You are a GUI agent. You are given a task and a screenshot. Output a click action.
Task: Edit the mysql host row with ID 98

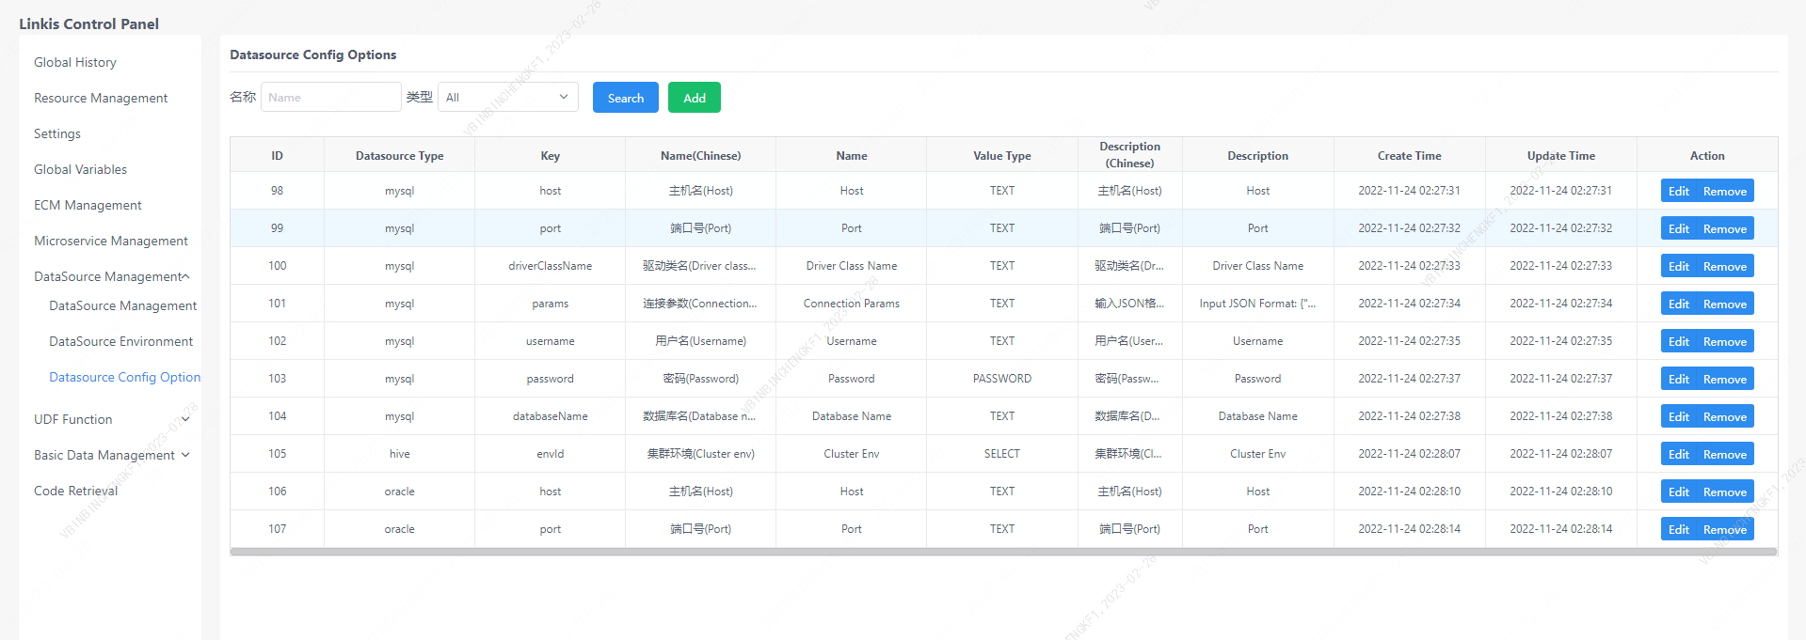[1678, 191]
